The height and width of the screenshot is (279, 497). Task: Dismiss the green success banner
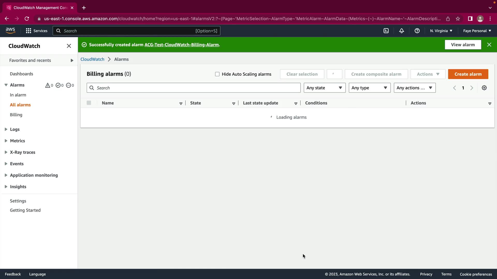pos(489,45)
